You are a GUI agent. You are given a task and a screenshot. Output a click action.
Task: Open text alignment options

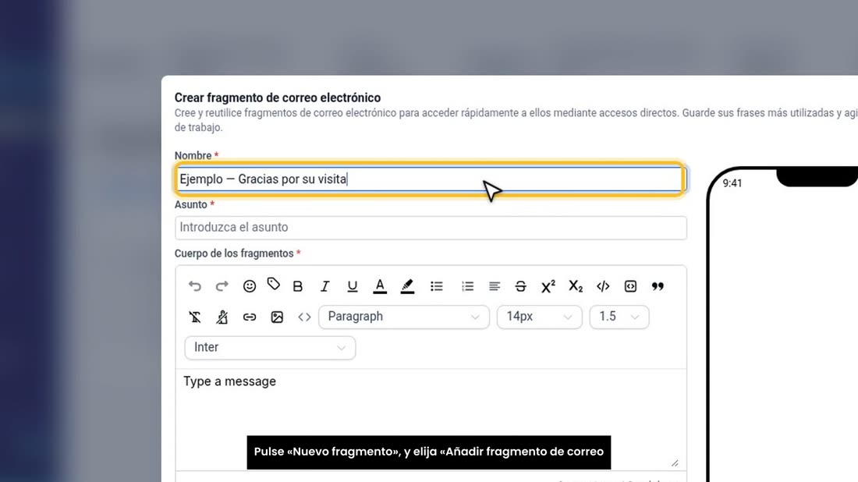(494, 286)
